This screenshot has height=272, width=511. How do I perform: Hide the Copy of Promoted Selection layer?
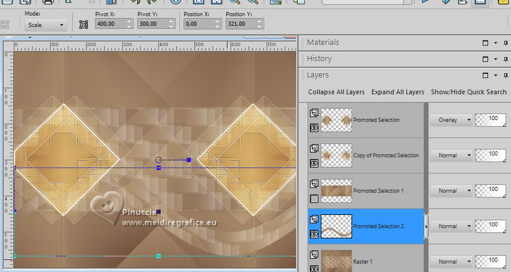(x=314, y=163)
